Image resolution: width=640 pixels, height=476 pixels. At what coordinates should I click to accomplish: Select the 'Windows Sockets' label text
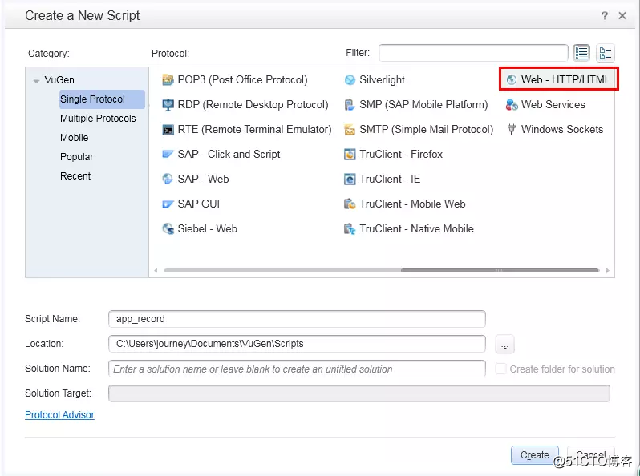562,129
